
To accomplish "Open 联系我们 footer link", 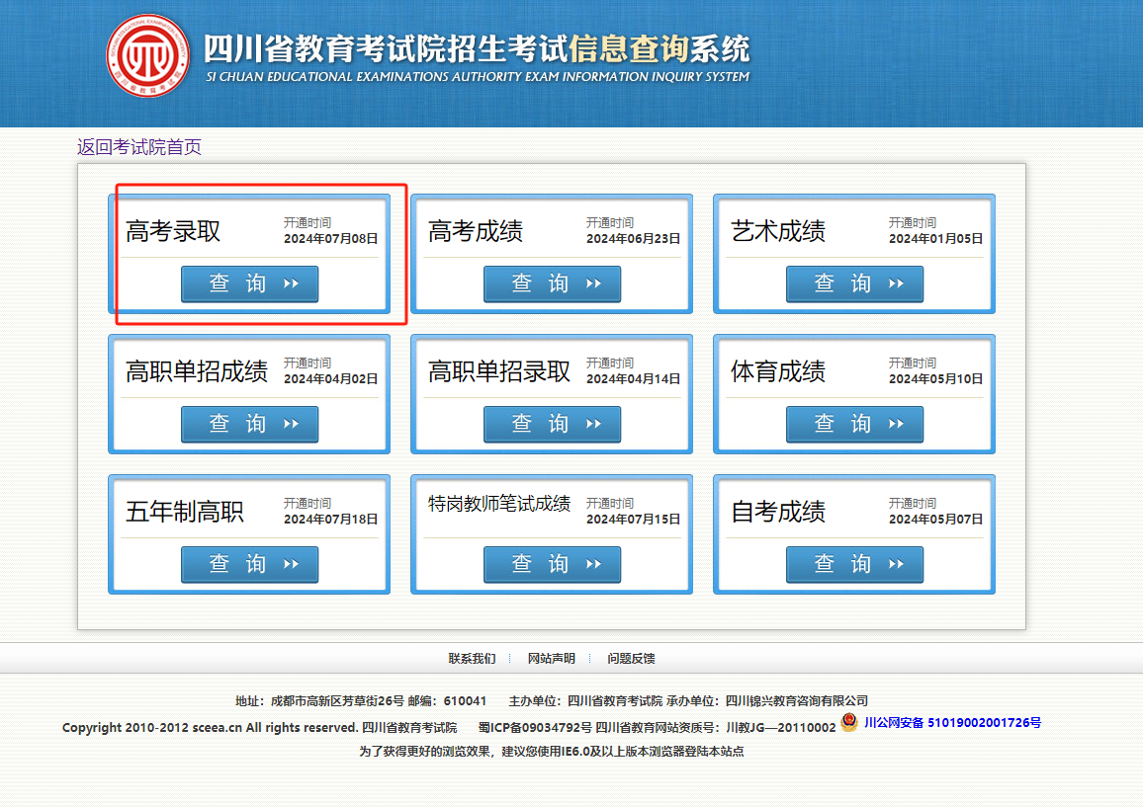I will 472,658.
